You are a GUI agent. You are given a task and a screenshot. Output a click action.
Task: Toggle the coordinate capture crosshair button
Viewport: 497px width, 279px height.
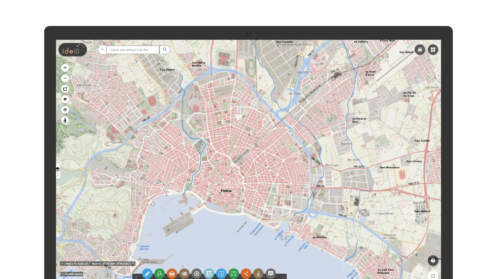(62, 264)
